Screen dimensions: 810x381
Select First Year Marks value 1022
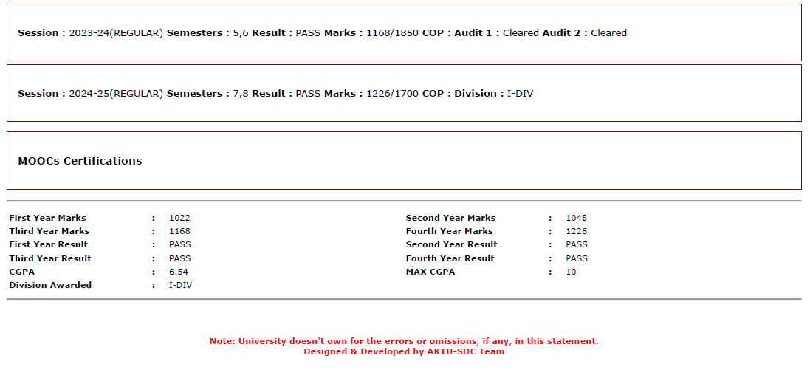[x=179, y=218]
